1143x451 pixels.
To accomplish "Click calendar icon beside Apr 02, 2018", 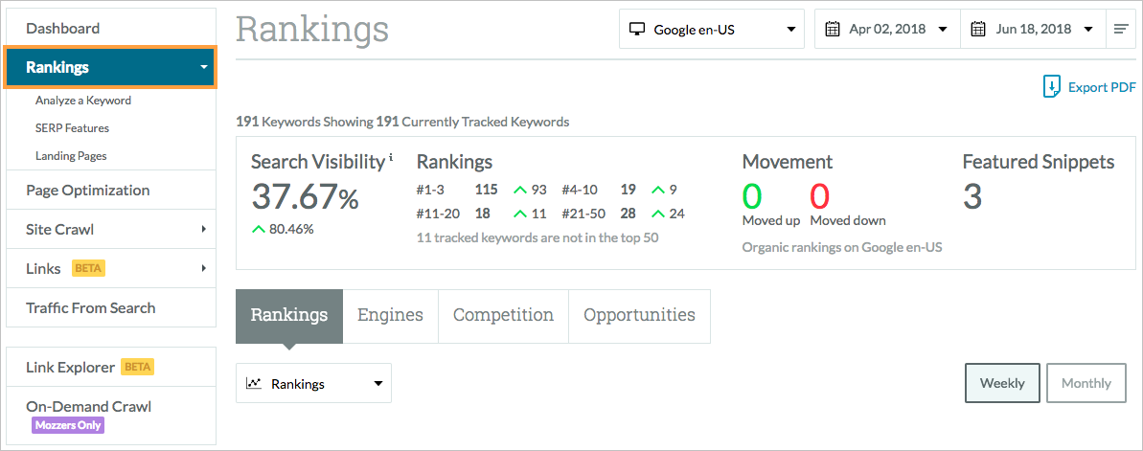I will click(832, 29).
